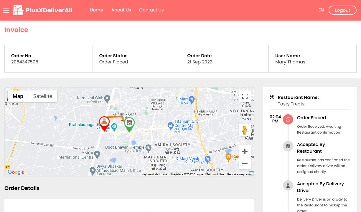Click the order date 21 Sep 2022
This screenshot has width=361, height=212.
coord(200,62)
